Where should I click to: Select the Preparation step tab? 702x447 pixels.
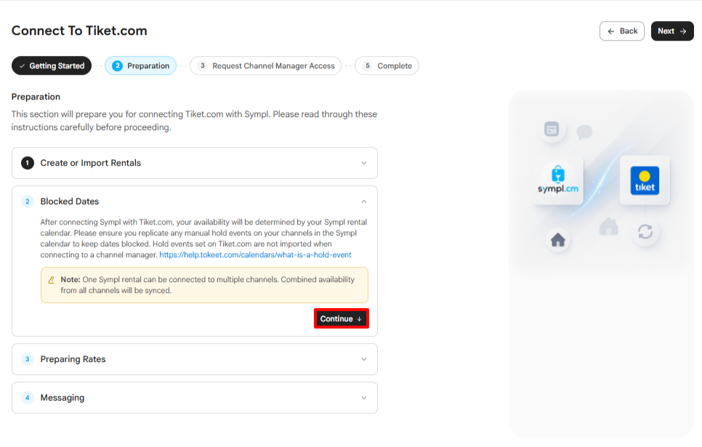140,66
